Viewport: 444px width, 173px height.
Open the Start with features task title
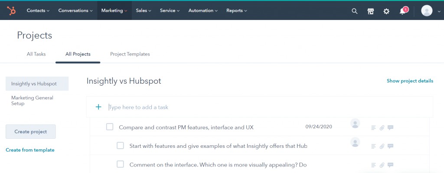point(219,146)
